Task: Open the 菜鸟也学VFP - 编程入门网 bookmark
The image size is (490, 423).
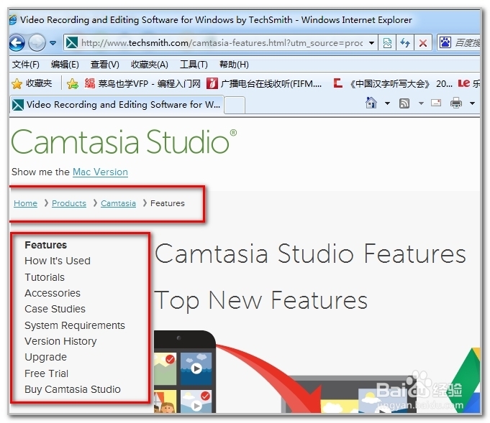Action: (x=142, y=83)
